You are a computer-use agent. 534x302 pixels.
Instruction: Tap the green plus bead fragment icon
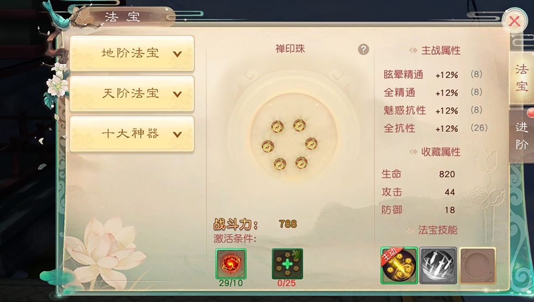pyautogui.click(x=287, y=264)
